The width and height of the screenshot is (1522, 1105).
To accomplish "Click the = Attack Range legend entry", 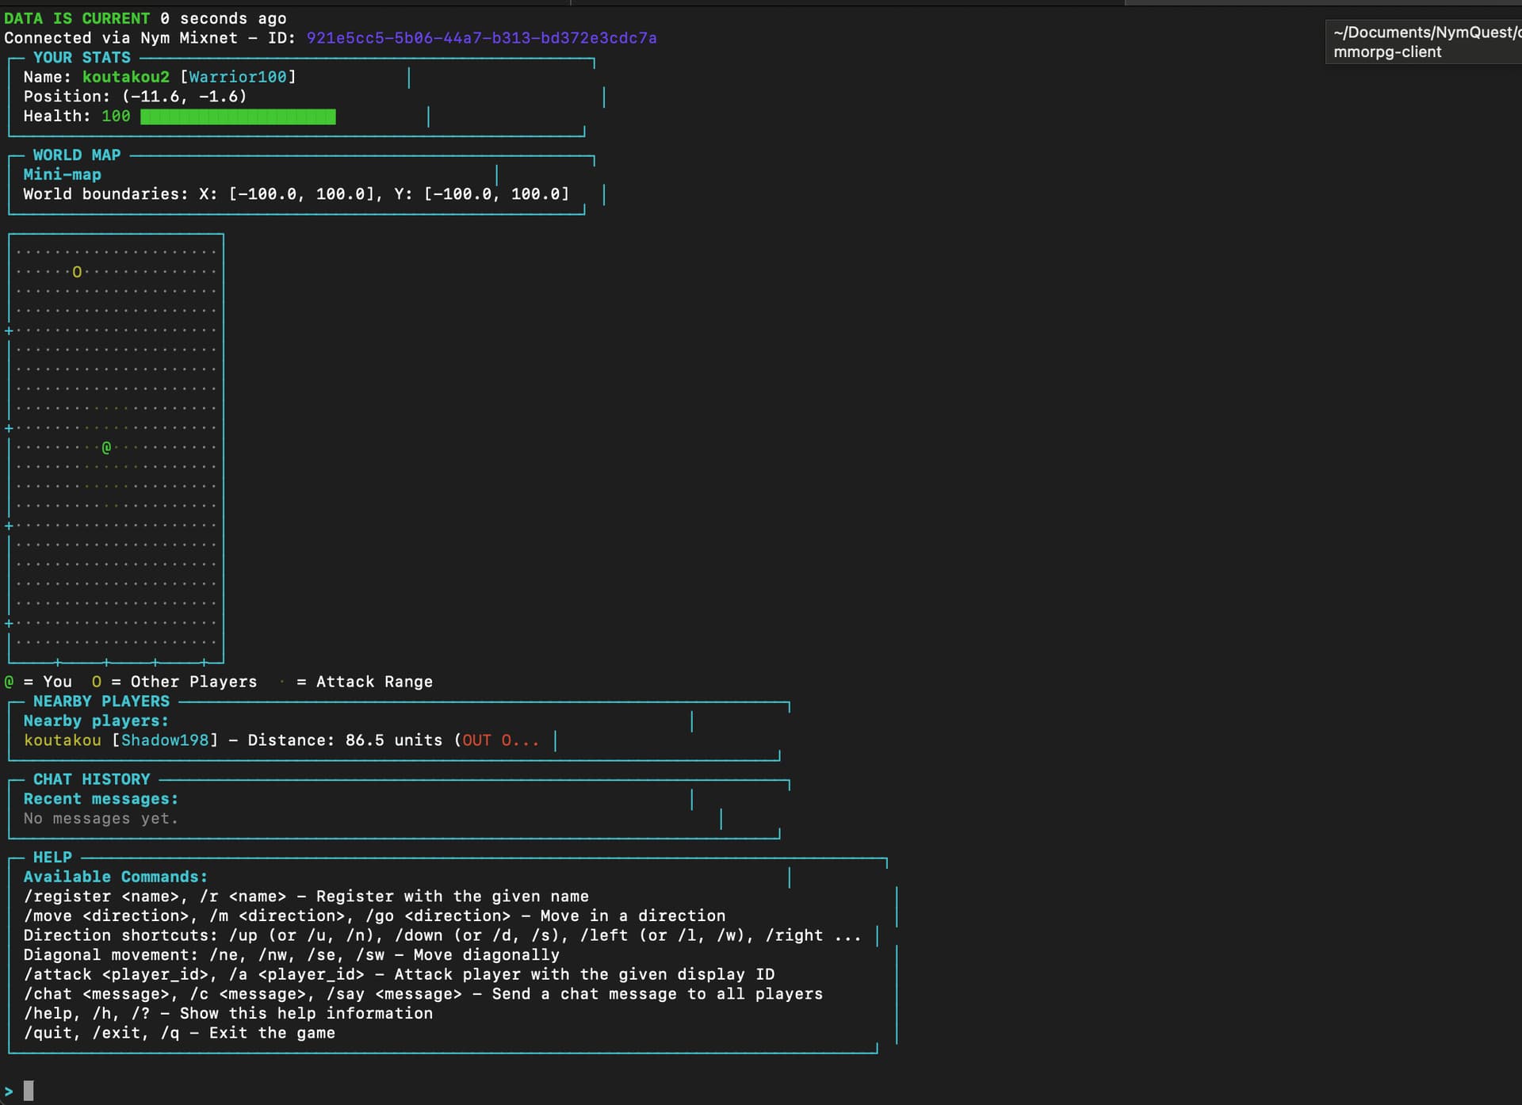I will click(x=355, y=682).
